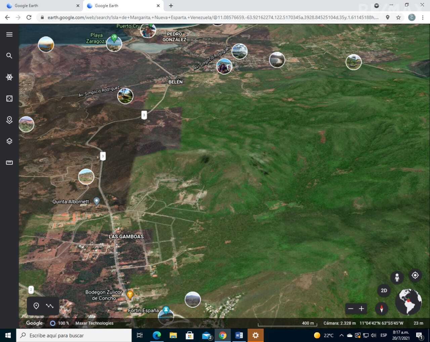Zoom in with the plus button
The image size is (430, 342).
tap(361, 309)
